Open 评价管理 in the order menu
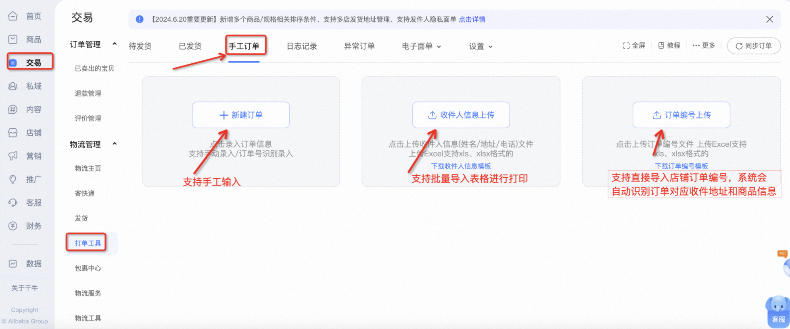The height and width of the screenshot is (329, 790). coord(88,119)
